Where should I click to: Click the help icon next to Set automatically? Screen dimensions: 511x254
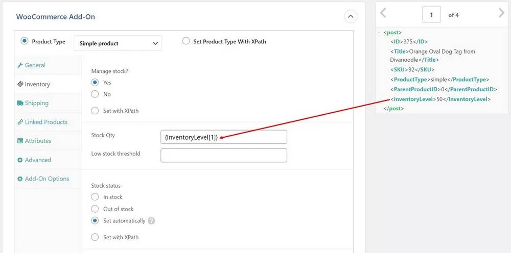pos(151,221)
